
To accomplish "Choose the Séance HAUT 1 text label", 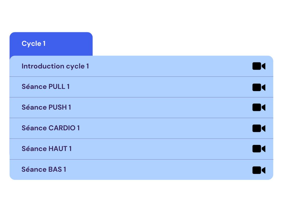I will click(46, 149).
